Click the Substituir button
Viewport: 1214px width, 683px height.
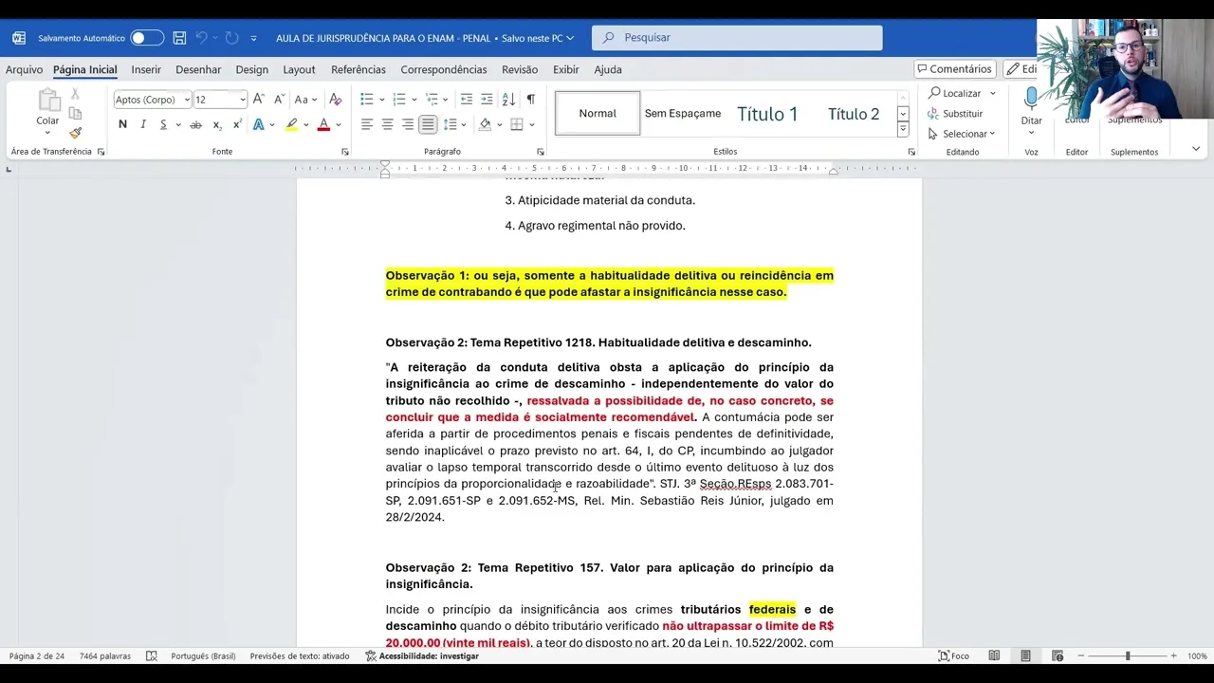pyautogui.click(x=955, y=113)
